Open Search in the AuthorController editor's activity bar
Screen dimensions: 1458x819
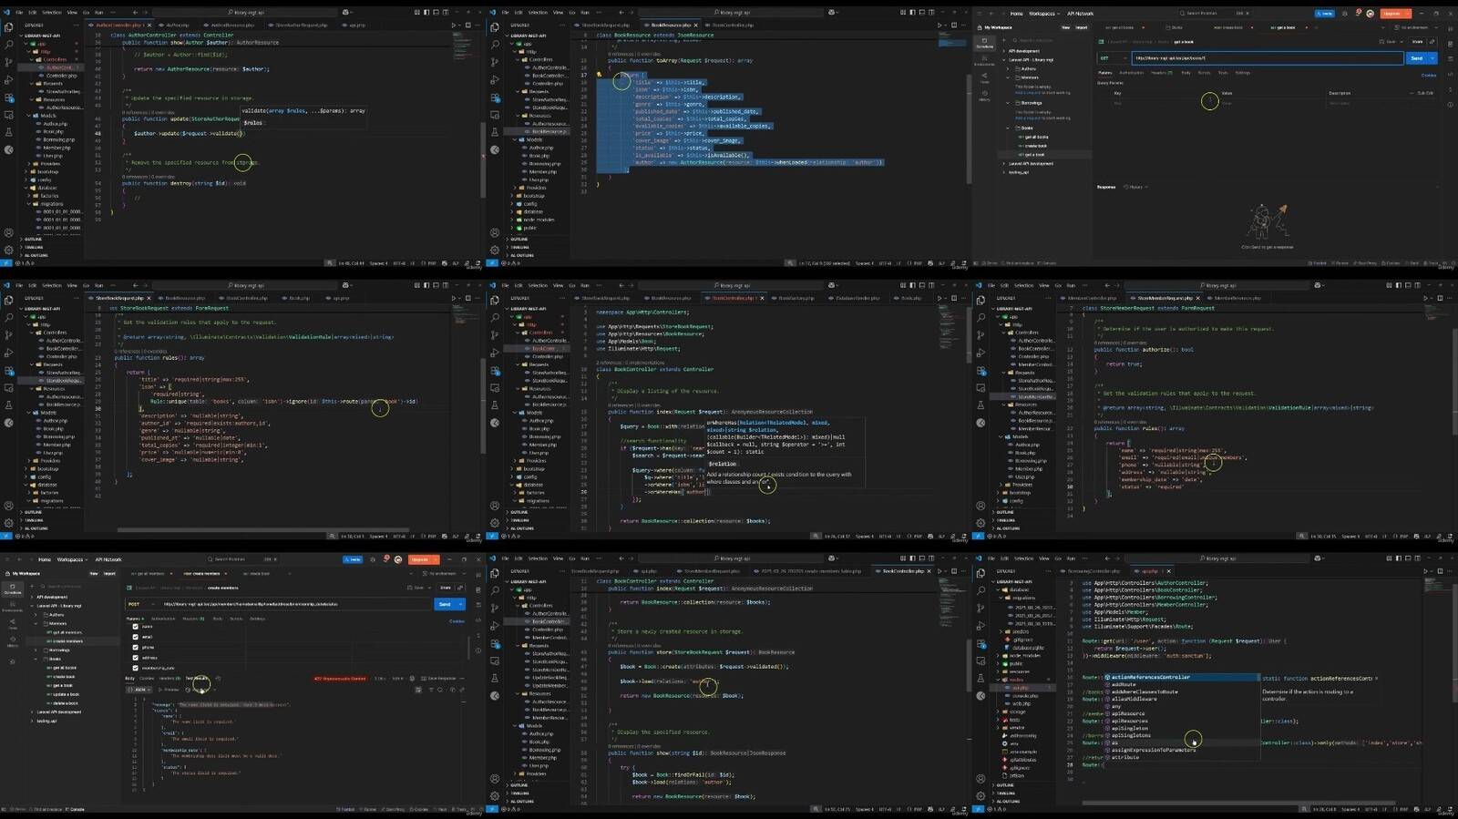(8, 44)
